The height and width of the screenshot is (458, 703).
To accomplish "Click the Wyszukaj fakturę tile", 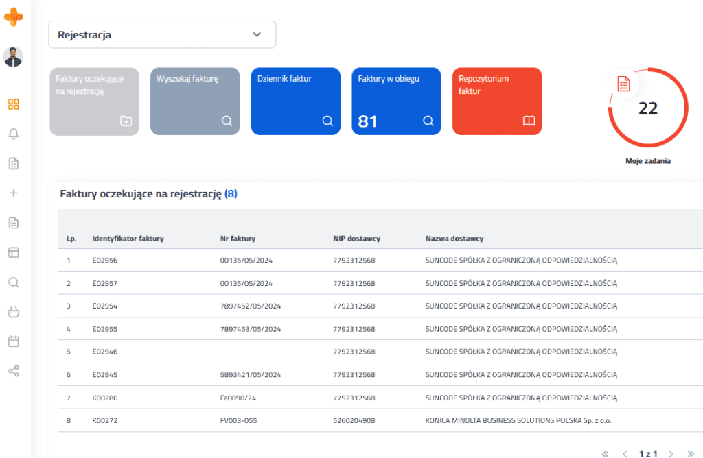I will [195, 101].
